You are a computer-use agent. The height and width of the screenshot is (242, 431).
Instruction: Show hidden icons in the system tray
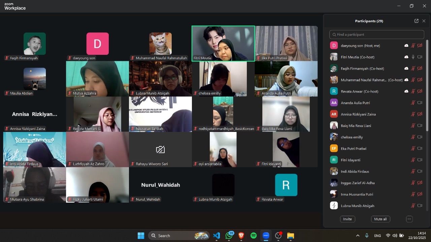pyautogui.click(x=358, y=236)
